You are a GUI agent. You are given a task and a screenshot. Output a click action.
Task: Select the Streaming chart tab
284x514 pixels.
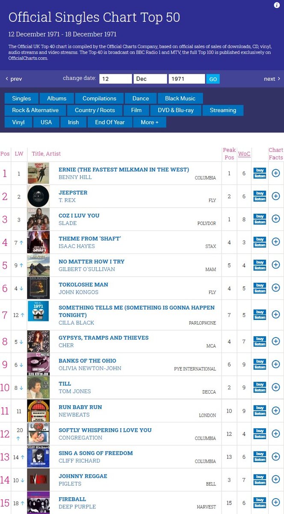pos(223,110)
